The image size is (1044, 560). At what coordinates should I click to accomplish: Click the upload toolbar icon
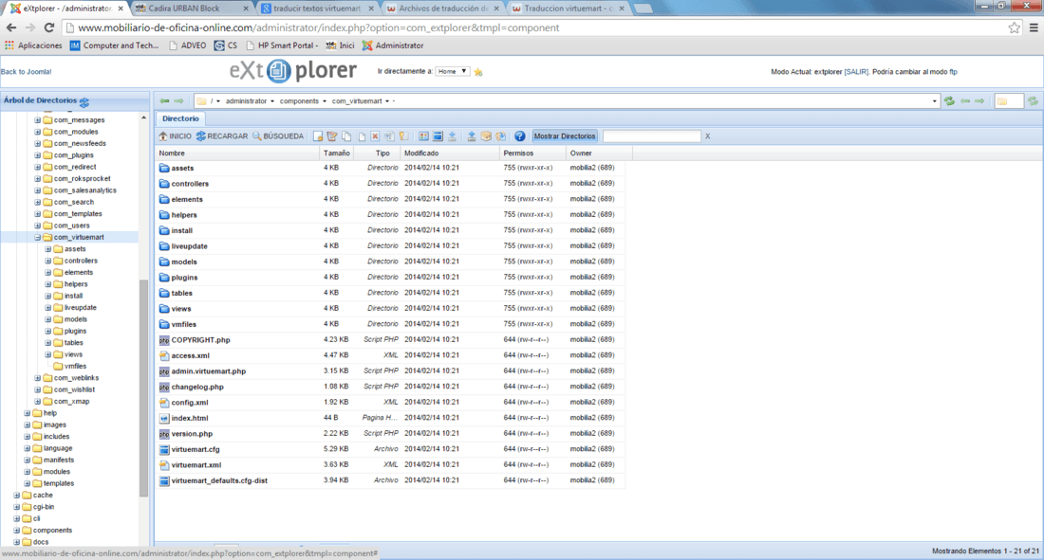pyautogui.click(x=472, y=136)
